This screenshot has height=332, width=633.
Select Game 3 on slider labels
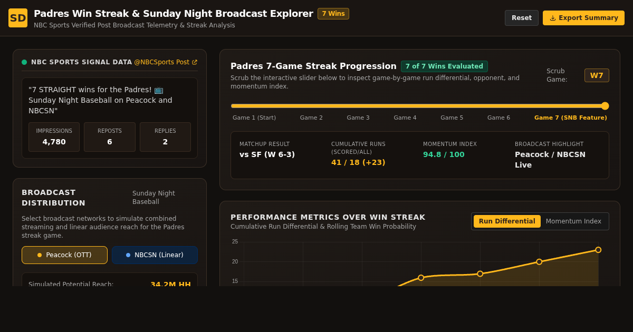(x=358, y=118)
